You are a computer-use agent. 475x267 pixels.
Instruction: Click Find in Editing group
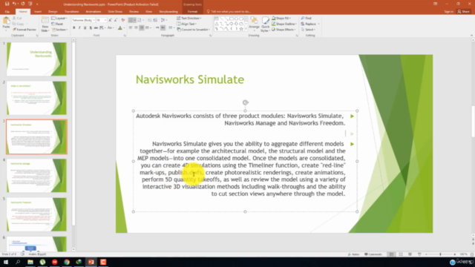[x=307, y=18]
